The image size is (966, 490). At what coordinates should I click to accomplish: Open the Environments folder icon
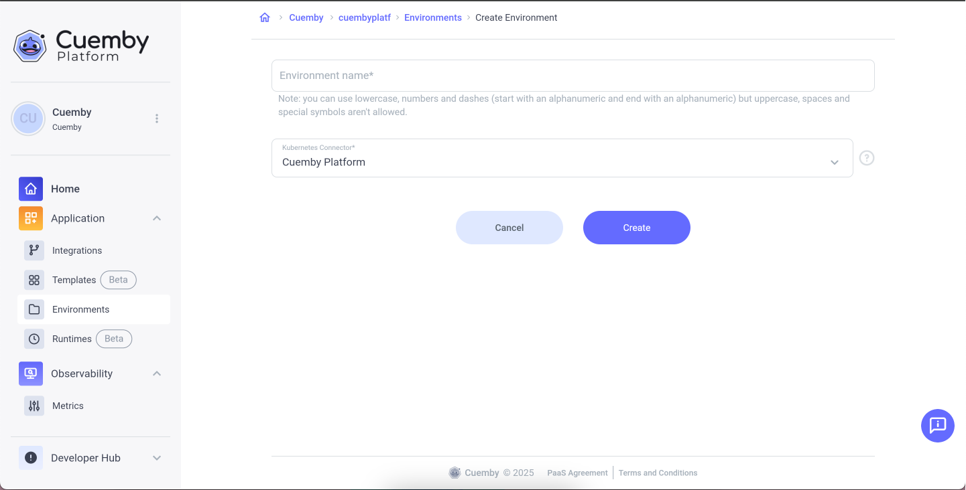34,309
